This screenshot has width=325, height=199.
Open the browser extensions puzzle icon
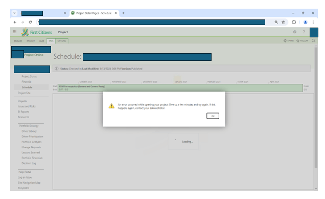[294, 22]
